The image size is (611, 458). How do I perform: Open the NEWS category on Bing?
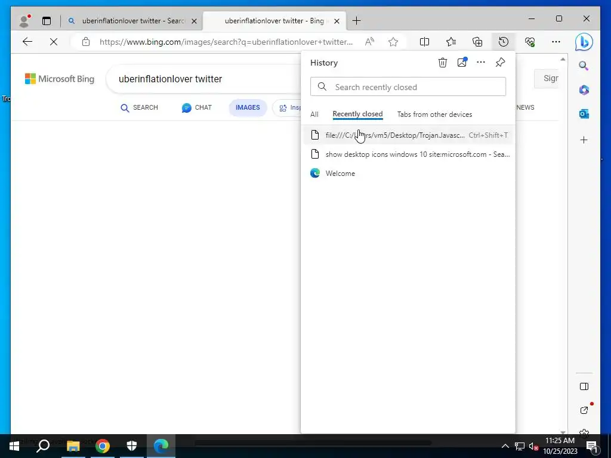pos(525,107)
